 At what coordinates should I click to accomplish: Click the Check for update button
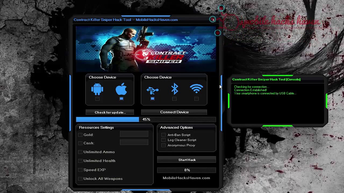[x=110, y=112]
